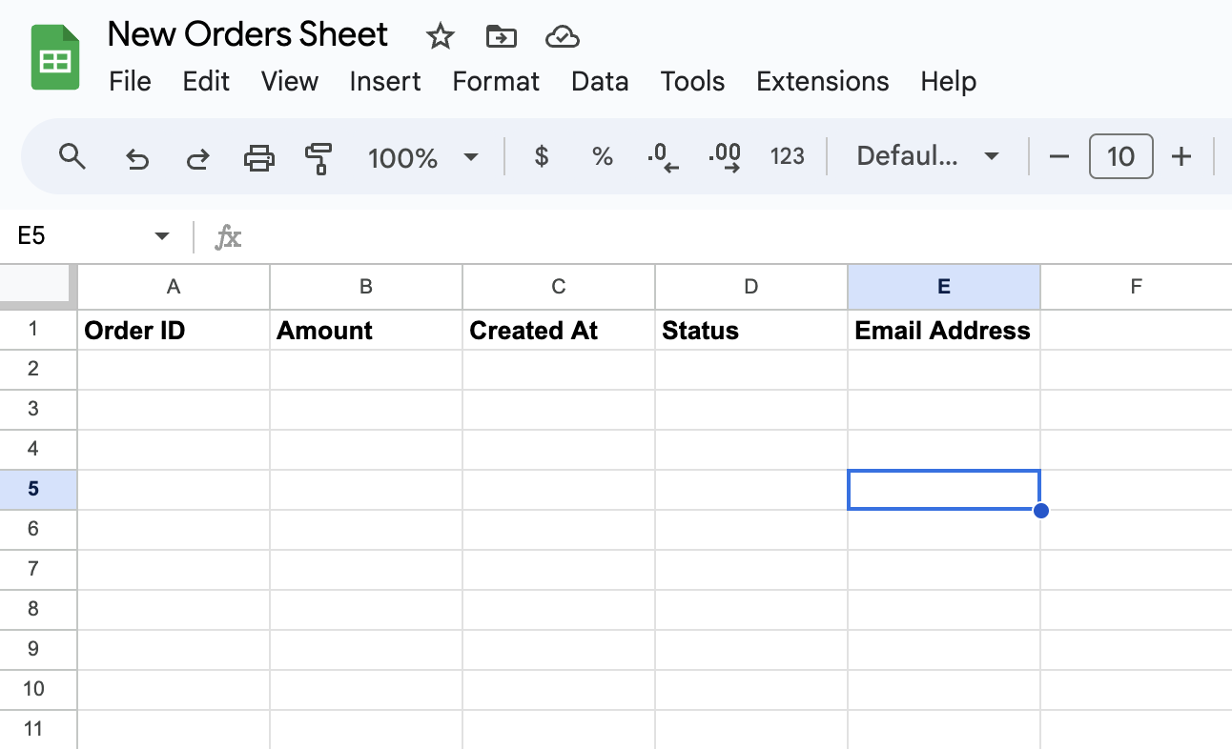Screen dimensions: 1232x749
Task: Click the Status cell
Action: 751,331
